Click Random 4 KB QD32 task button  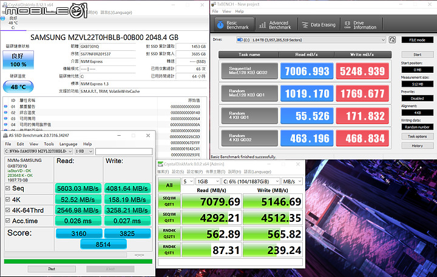point(249,138)
